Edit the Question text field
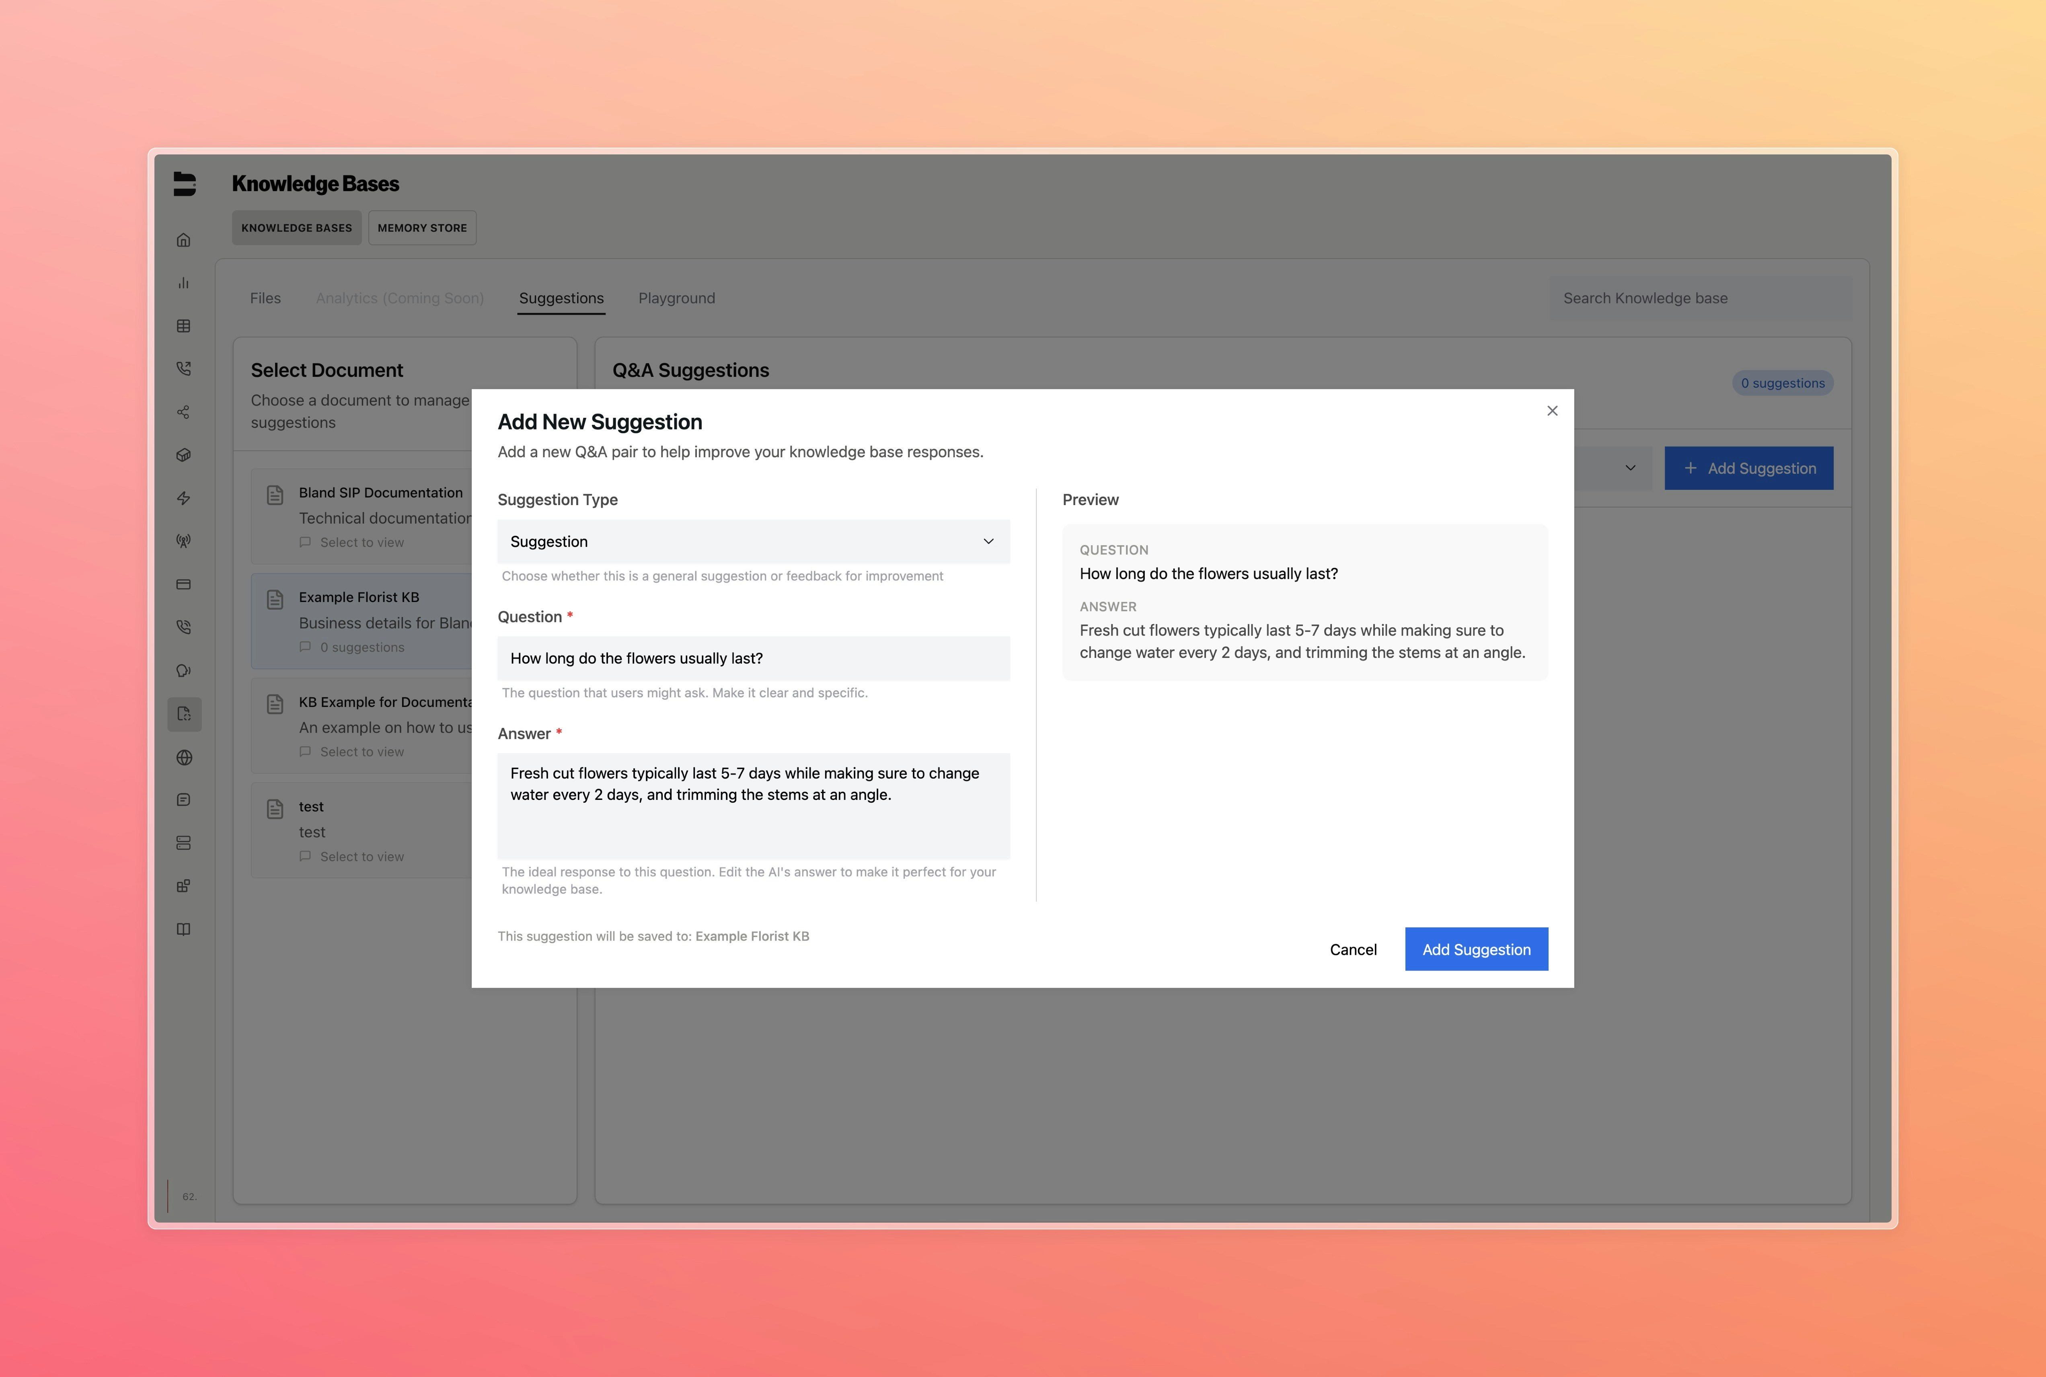Image resolution: width=2046 pixels, height=1377 pixels. [x=752, y=658]
